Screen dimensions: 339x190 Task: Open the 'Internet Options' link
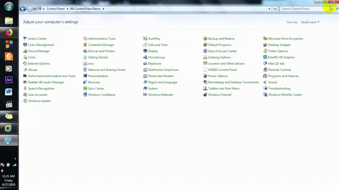pos(39,64)
